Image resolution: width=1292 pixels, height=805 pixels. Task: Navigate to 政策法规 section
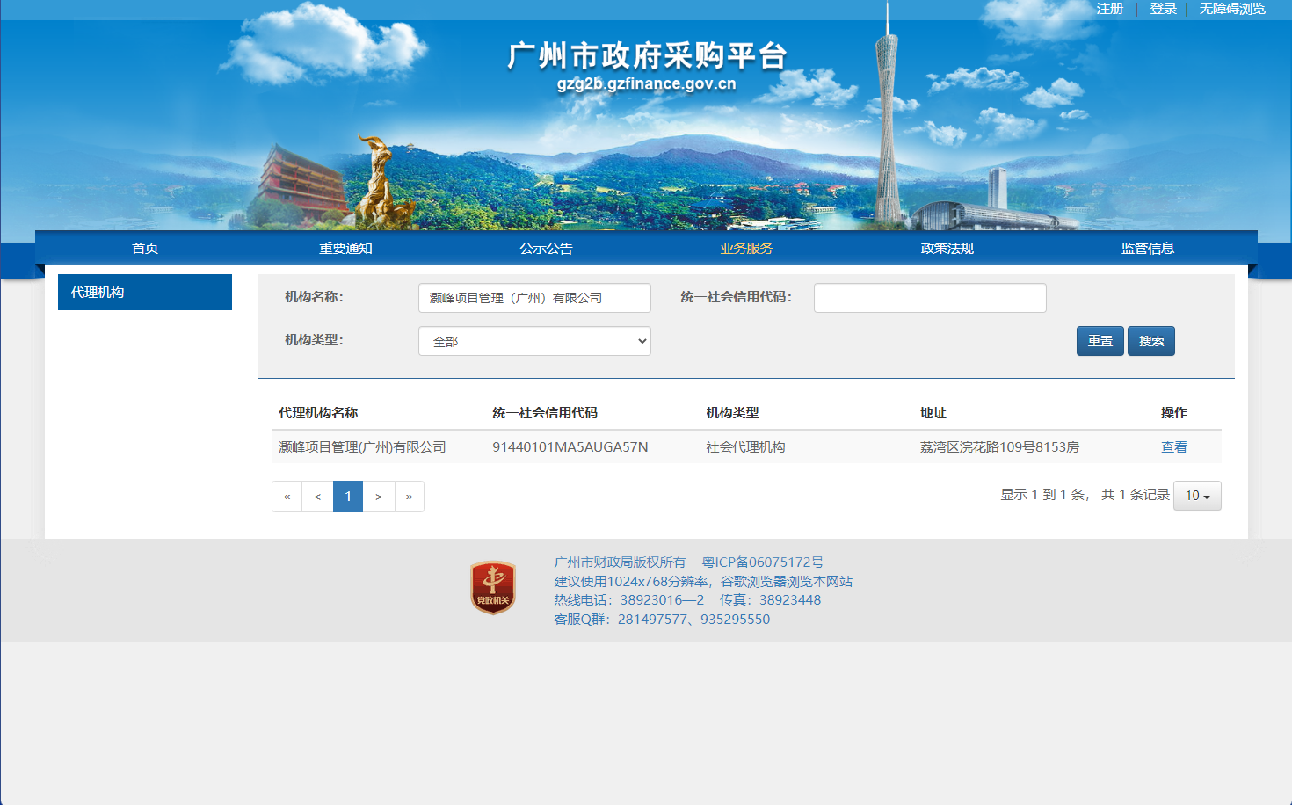coord(947,249)
